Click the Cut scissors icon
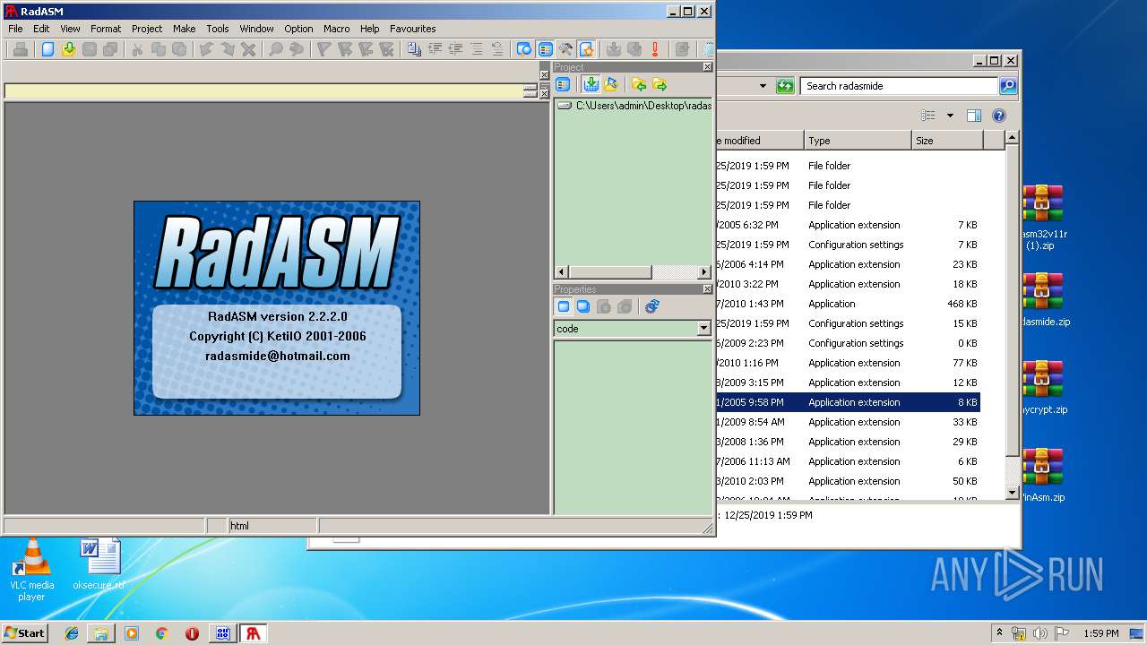This screenshot has height=645, width=1147. 137,49
